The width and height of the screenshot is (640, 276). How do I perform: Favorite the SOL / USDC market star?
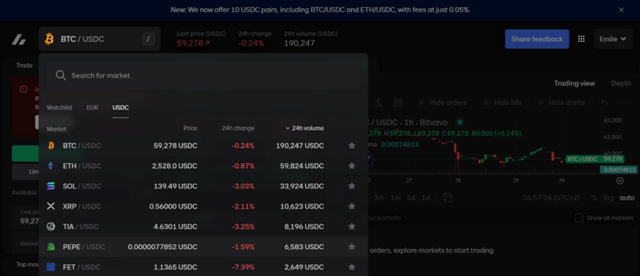[351, 186]
